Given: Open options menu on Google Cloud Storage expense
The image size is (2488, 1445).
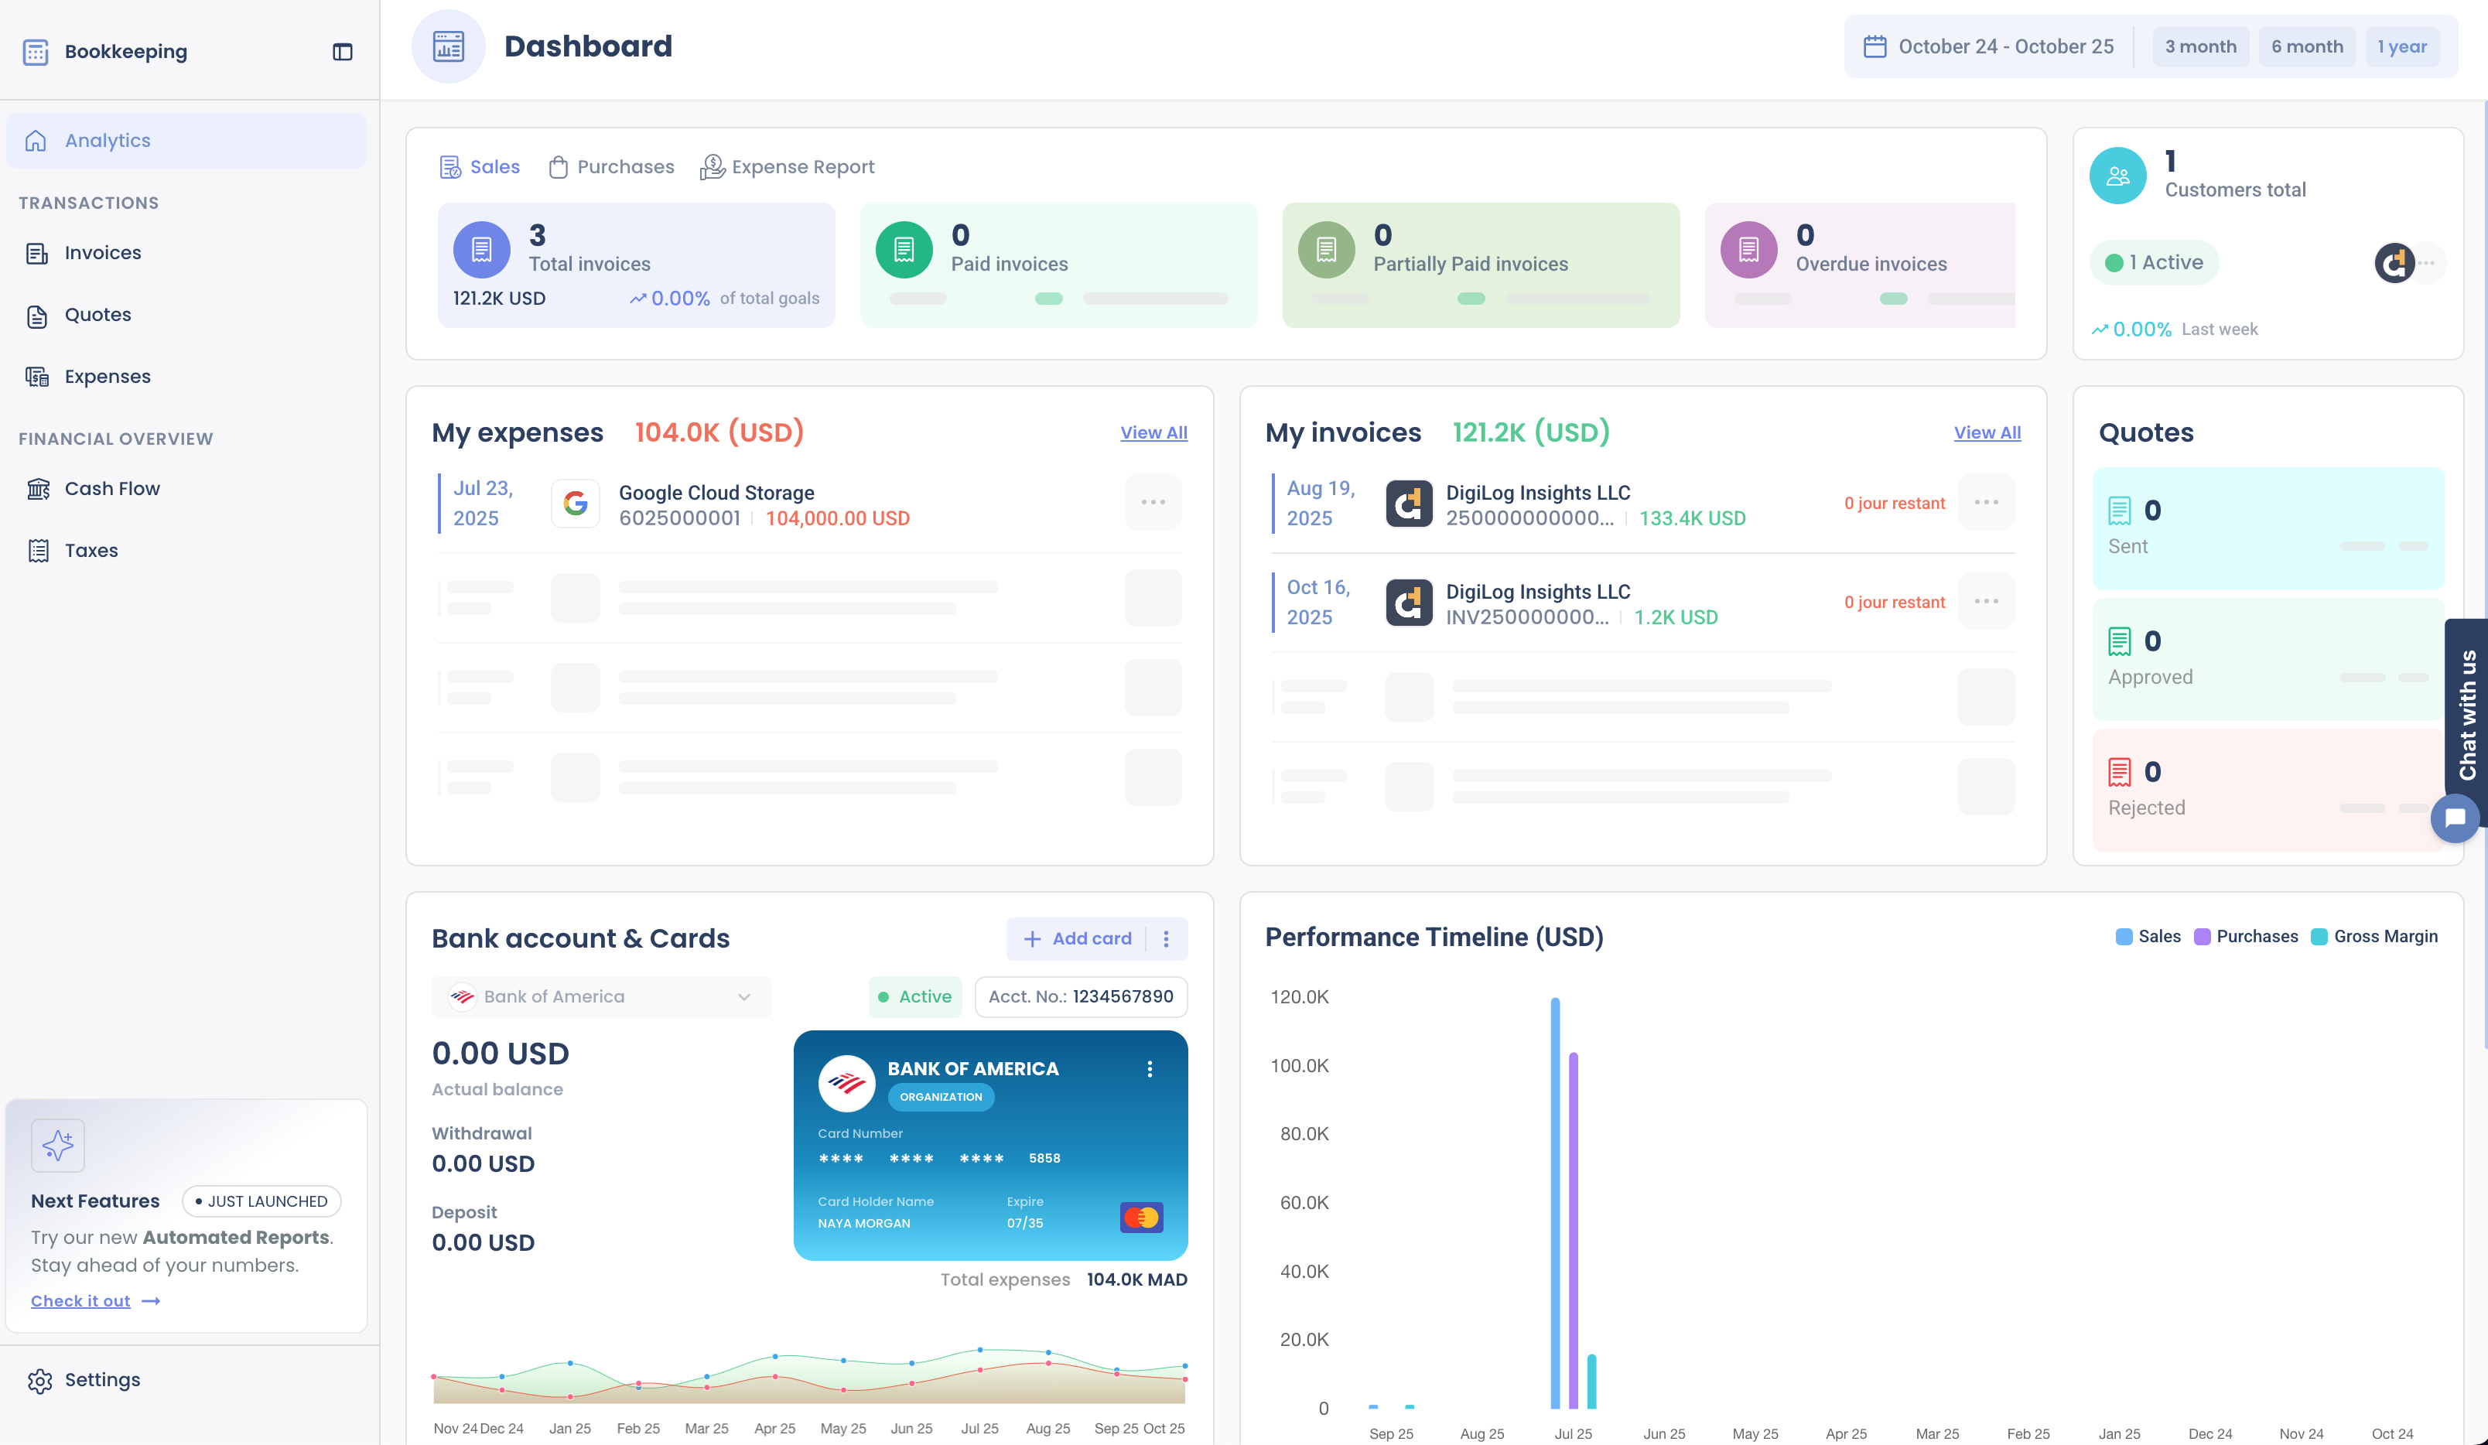Looking at the screenshot, I should click(1152, 502).
